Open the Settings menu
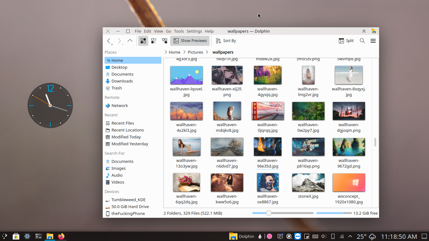This screenshot has width=429, height=241. (194, 31)
